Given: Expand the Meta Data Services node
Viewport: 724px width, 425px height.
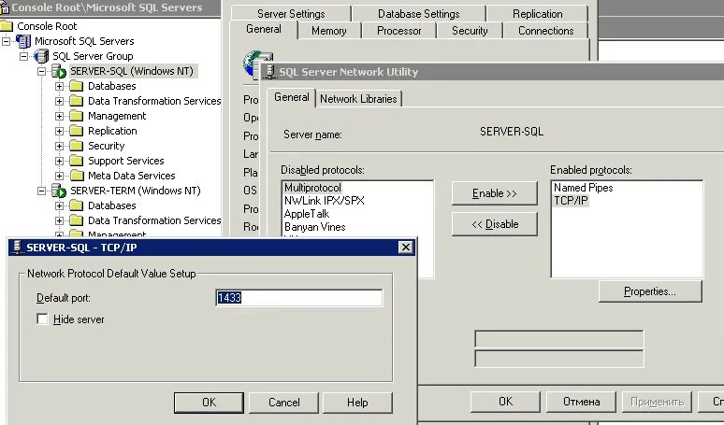Looking at the screenshot, I should 59,176.
